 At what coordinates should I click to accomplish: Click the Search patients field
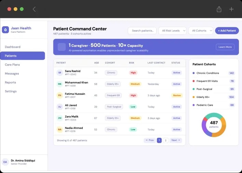point(142,31)
